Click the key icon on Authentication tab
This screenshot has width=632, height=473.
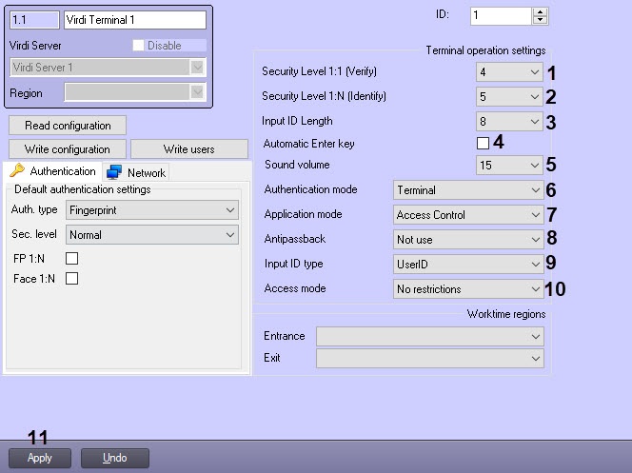(x=17, y=171)
